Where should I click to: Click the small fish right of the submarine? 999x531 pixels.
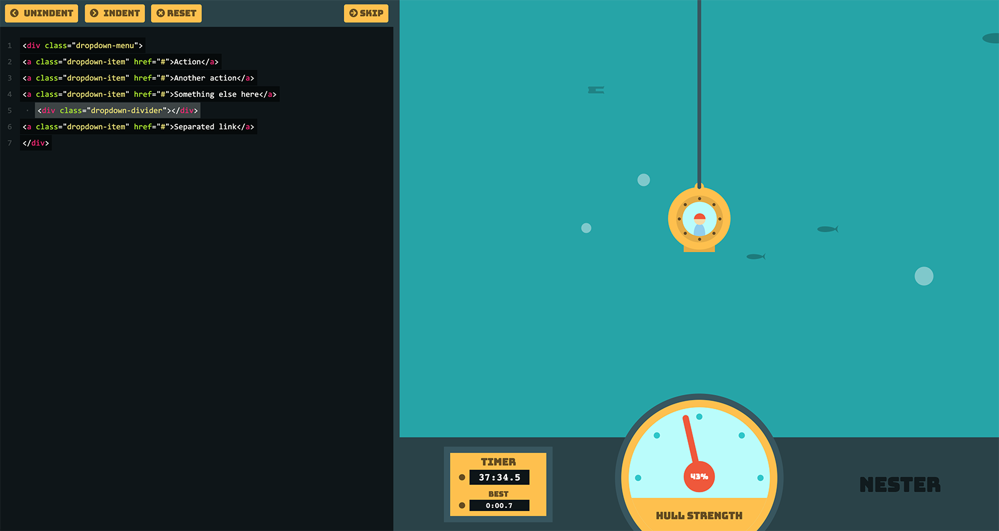point(827,229)
